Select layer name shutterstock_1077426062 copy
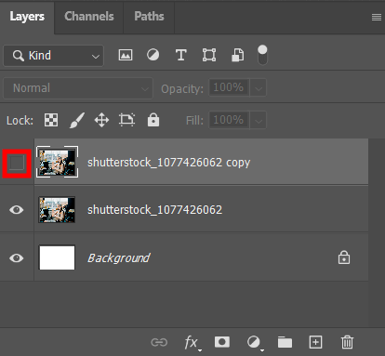This screenshot has width=385, height=356. [x=168, y=163]
